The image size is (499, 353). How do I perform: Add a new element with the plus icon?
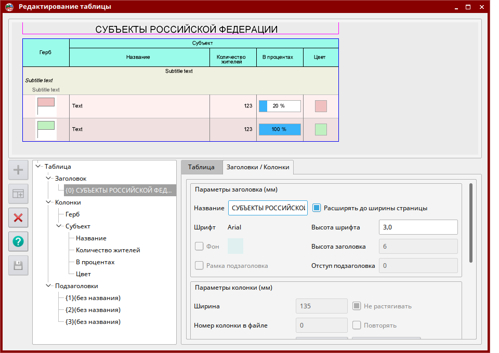(x=18, y=170)
